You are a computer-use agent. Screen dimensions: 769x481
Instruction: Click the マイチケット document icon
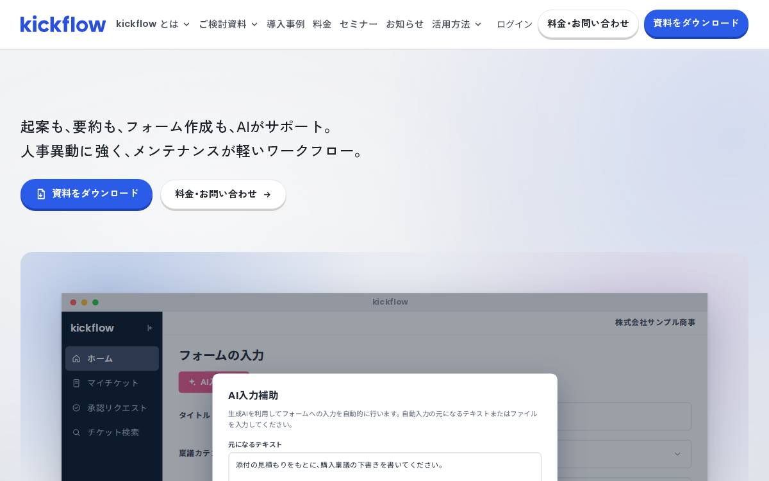pyautogui.click(x=76, y=383)
